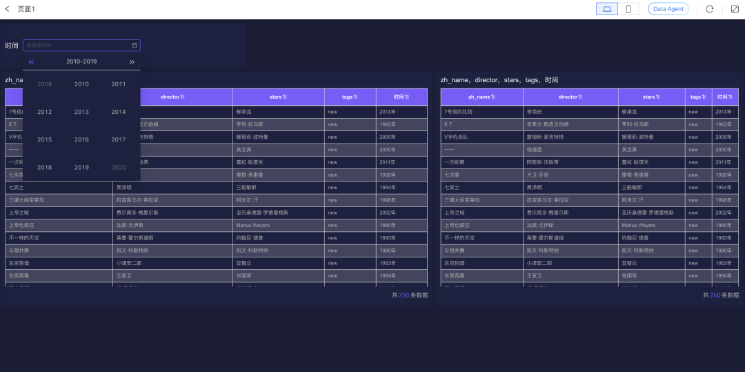Screen dimensions: 745x372
Task: Select 娜塔莉·波特曼 in the right table
Action: point(637,137)
